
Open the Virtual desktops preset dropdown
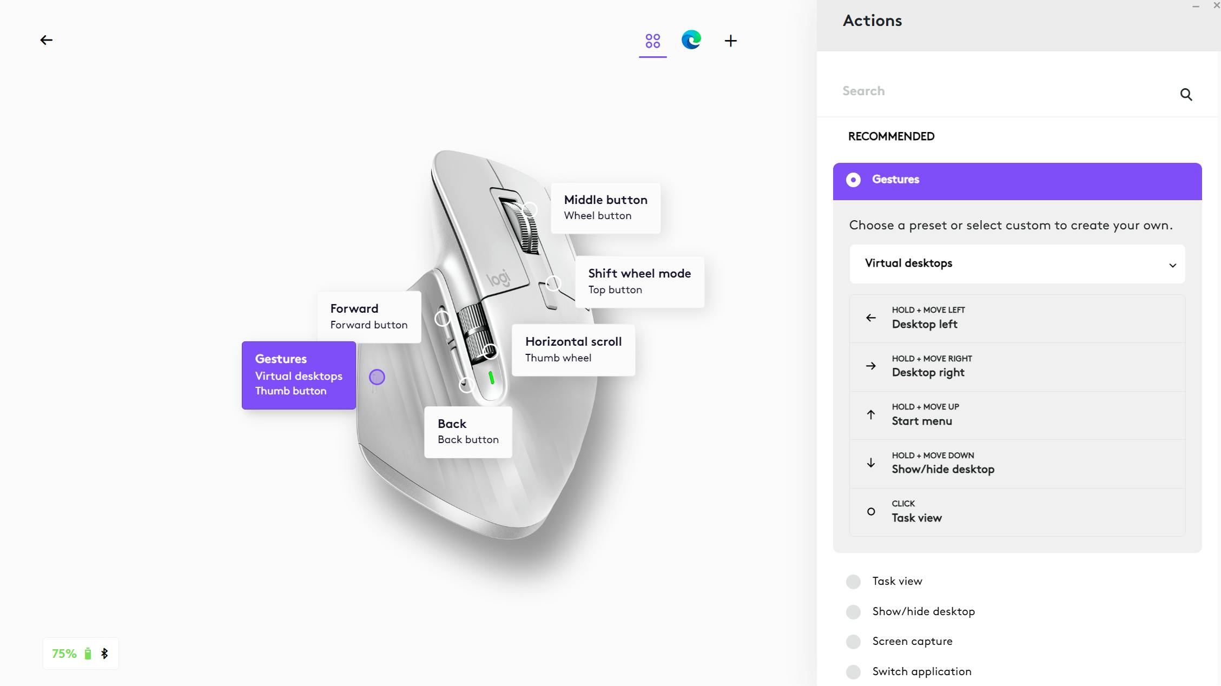point(1017,264)
